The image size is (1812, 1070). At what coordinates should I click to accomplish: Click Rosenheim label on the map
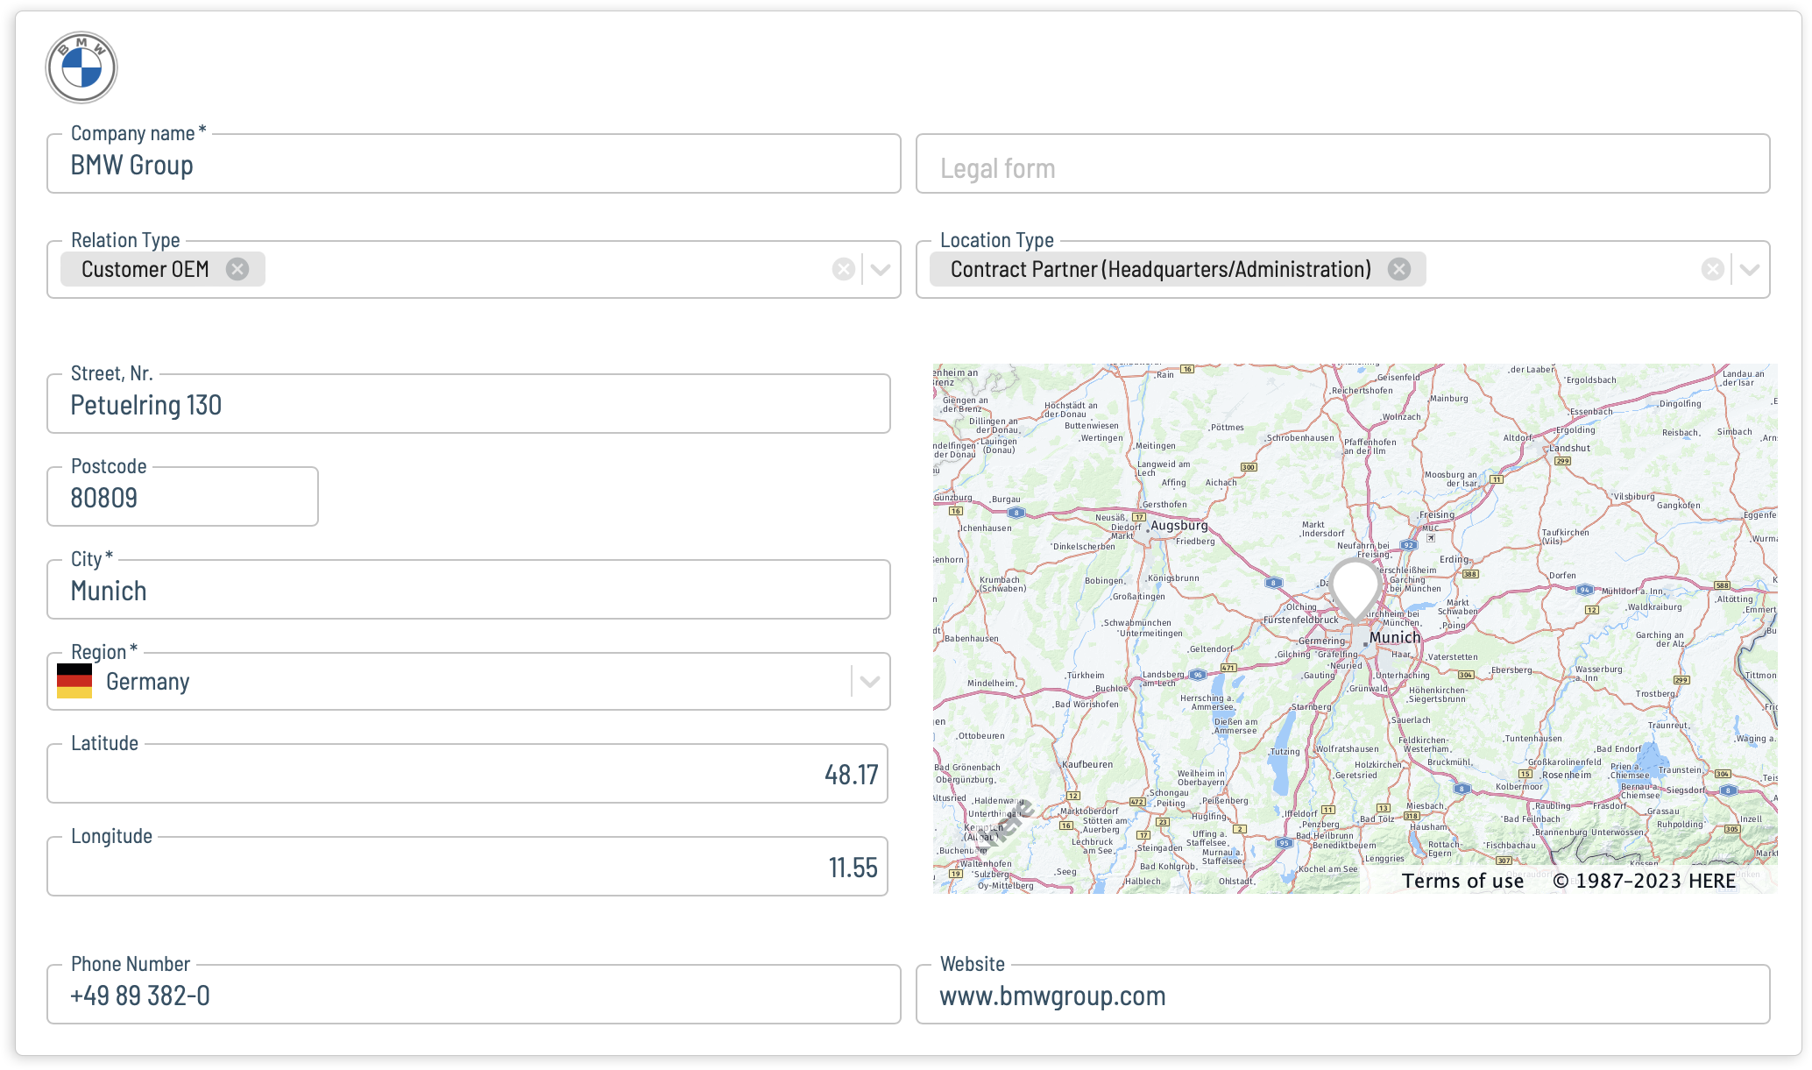click(x=1568, y=775)
